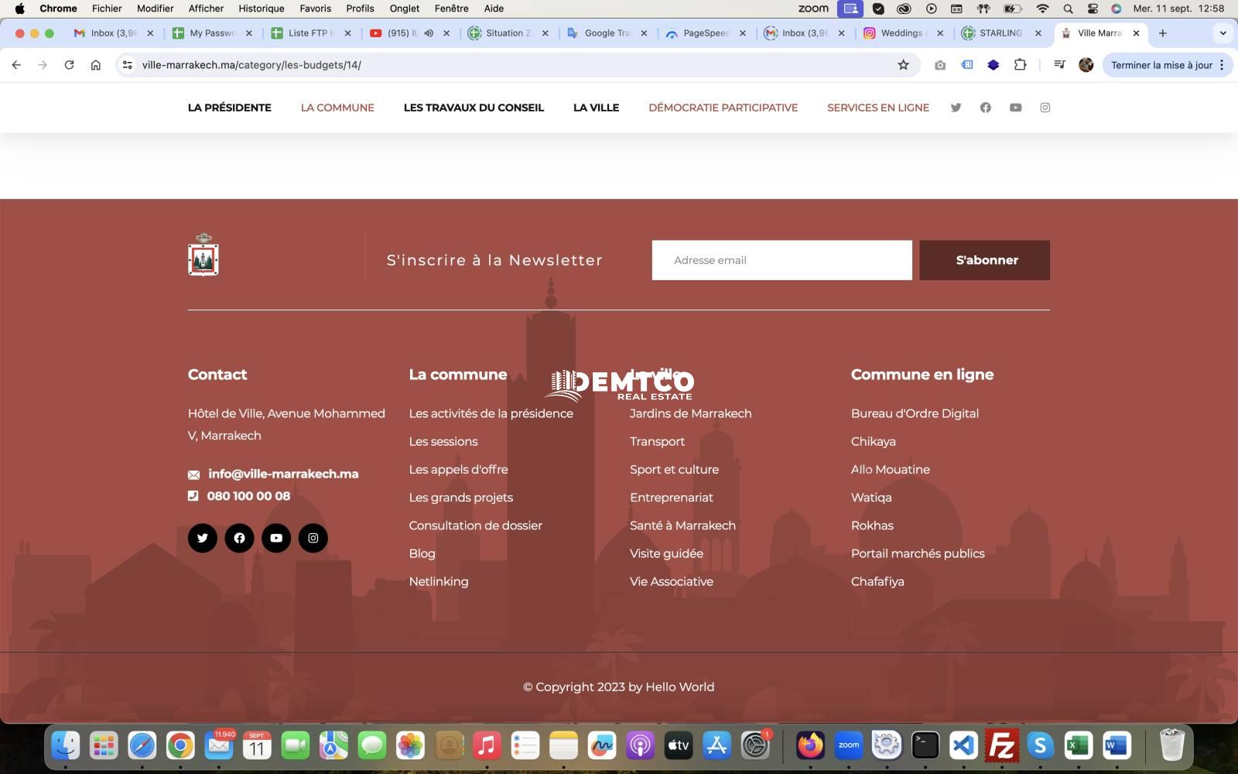Open the Chrome three-dot menu
The width and height of the screenshot is (1238, 774).
[1222, 65]
